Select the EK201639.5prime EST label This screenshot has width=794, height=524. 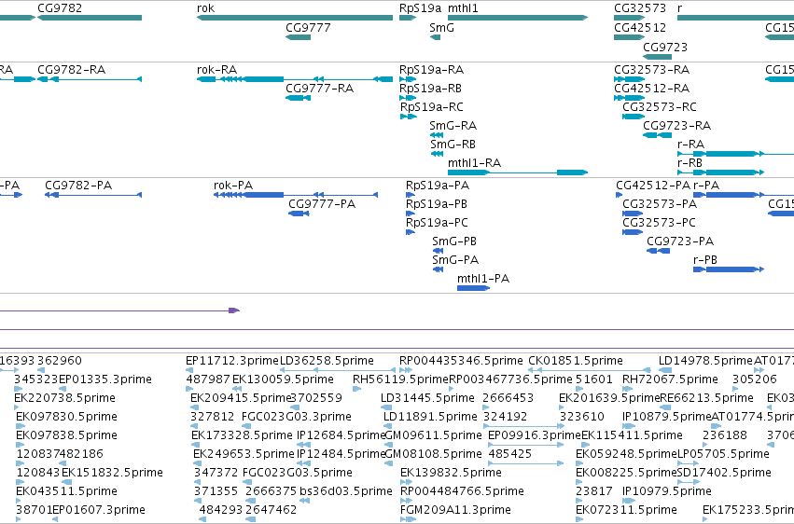[x=609, y=398]
